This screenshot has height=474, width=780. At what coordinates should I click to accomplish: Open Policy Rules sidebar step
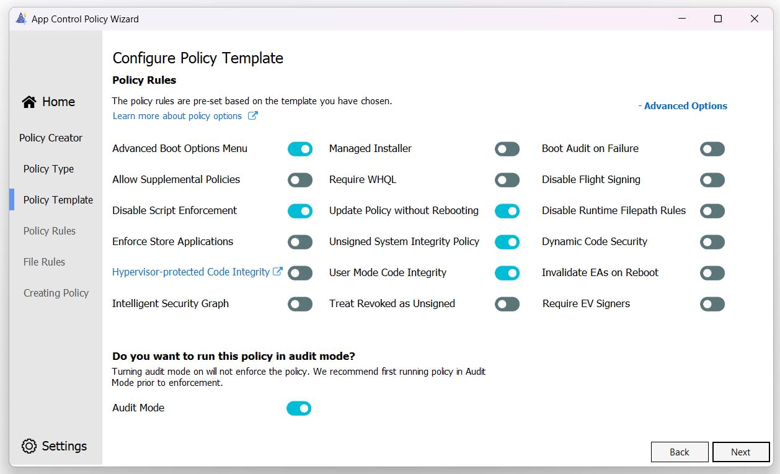coord(50,231)
